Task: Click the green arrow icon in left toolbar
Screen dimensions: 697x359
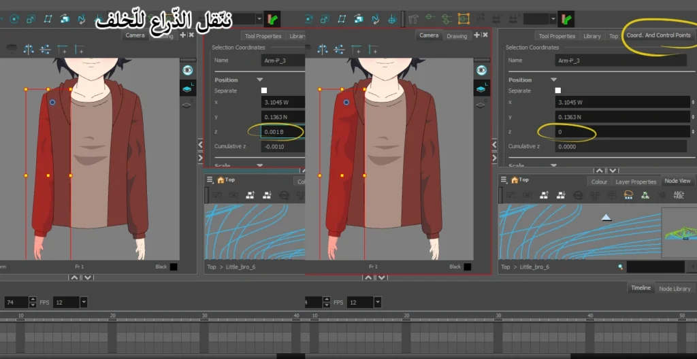Action: [272, 19]
